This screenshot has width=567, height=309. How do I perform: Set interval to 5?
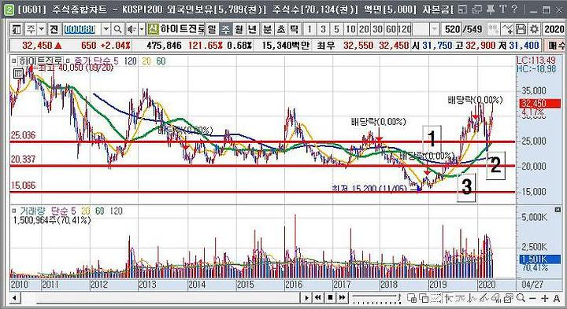pos(336,29)
